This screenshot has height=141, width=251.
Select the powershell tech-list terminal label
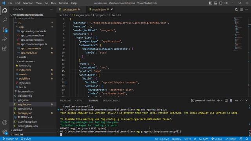point(203,100)
